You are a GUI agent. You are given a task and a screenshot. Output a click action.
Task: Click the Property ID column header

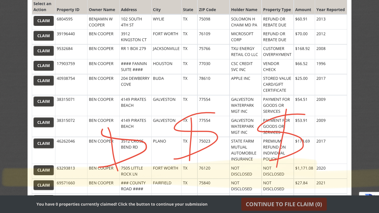coord(68,10)
